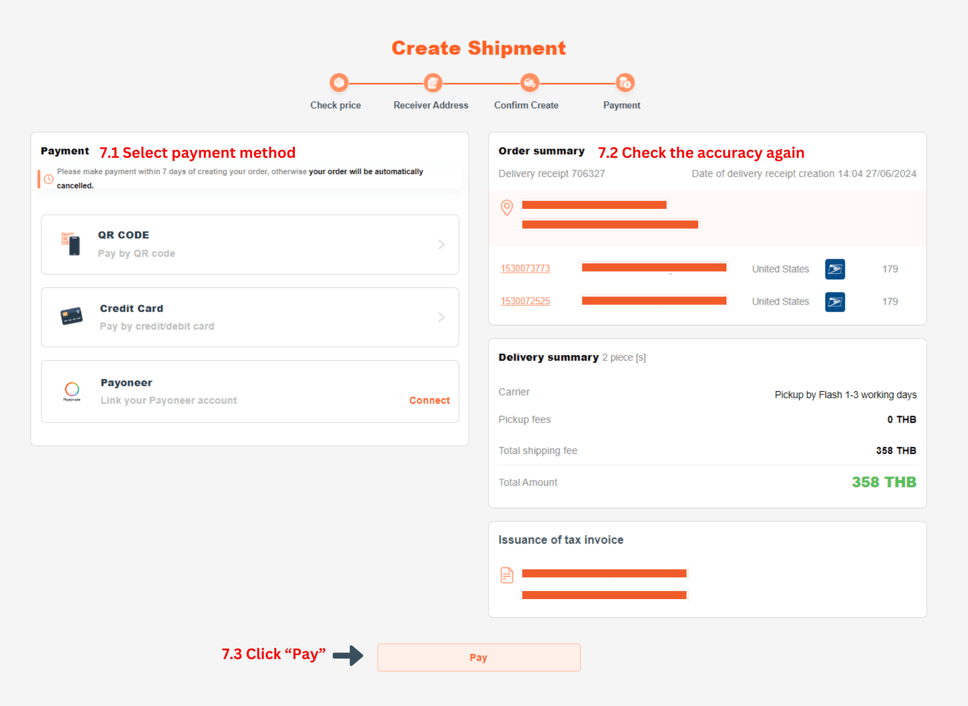This screenshot has width=968, height=706.
Task: Click the green 358 THB total amount
Action: point(884,482)
